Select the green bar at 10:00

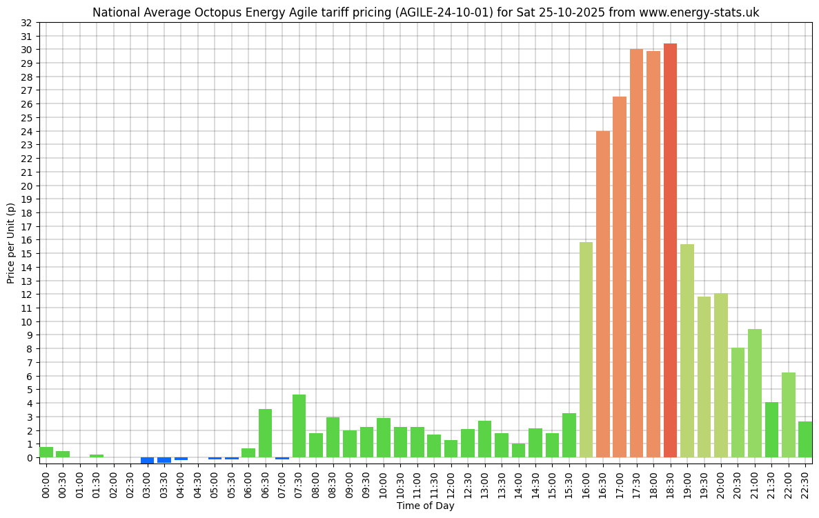click(384, 437)
